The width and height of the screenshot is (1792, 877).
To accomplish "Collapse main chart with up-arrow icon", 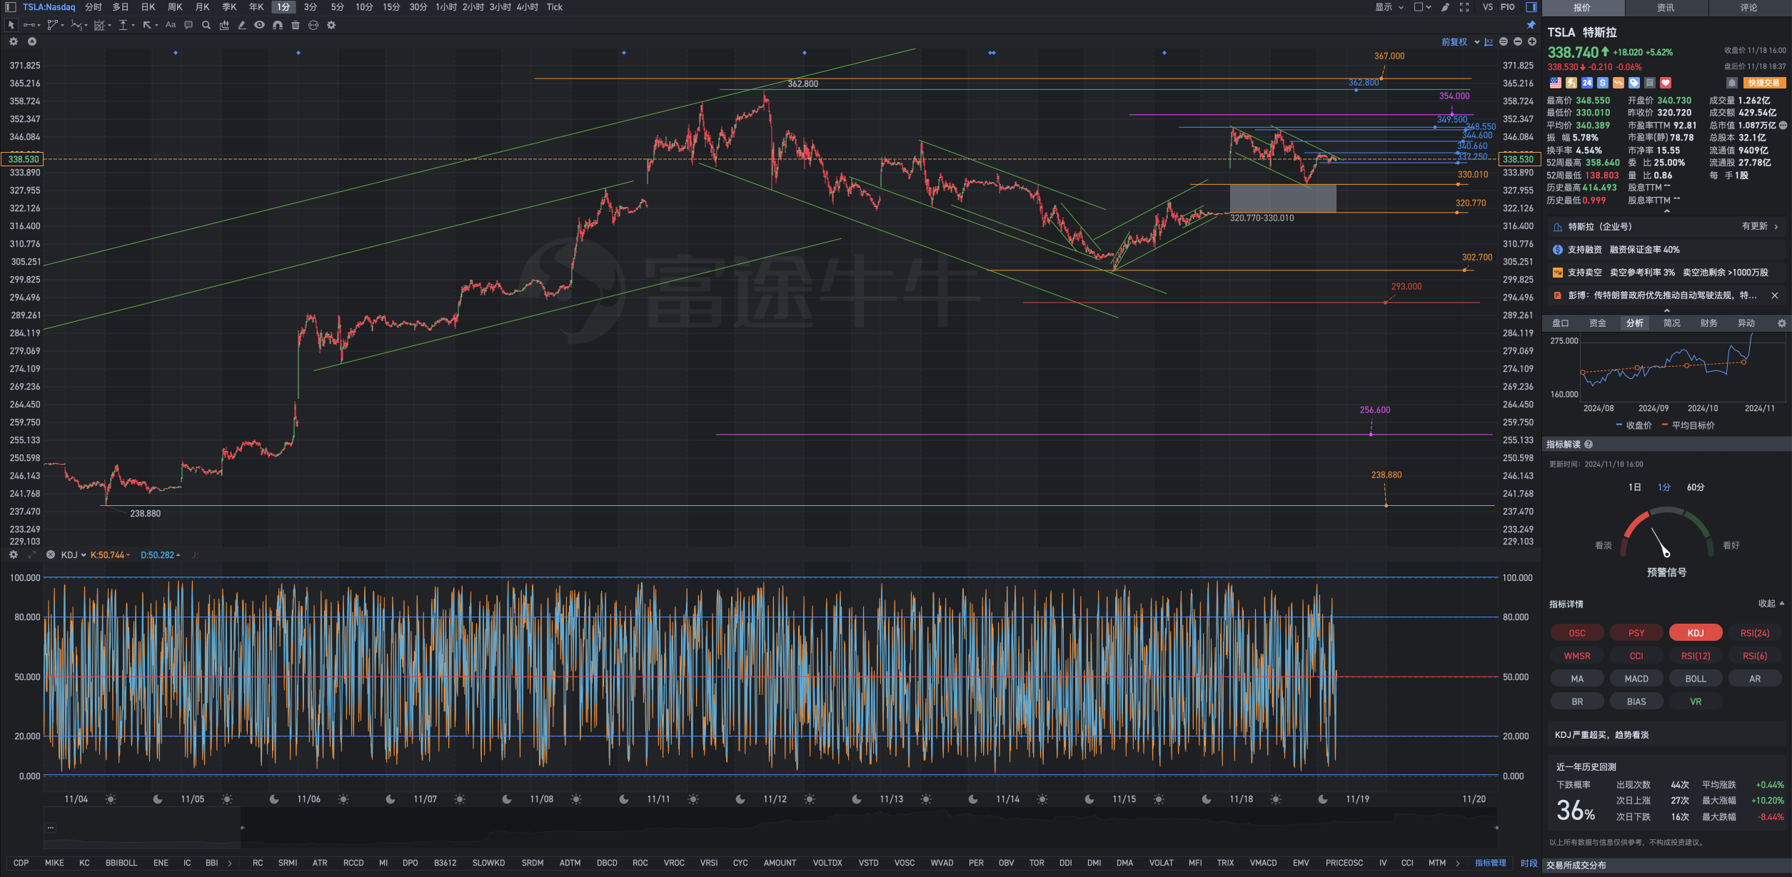I will [32, 41].
